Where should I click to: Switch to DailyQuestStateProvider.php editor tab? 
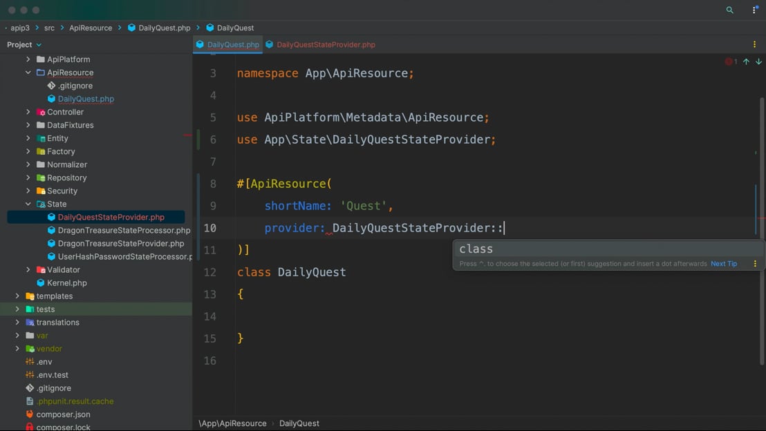[x=325, y=44]
